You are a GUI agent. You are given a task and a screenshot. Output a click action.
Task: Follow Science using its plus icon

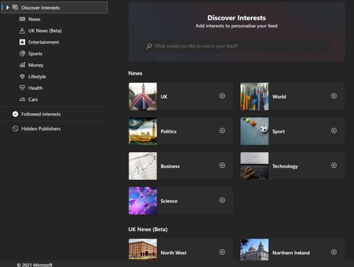pos(222,200)
